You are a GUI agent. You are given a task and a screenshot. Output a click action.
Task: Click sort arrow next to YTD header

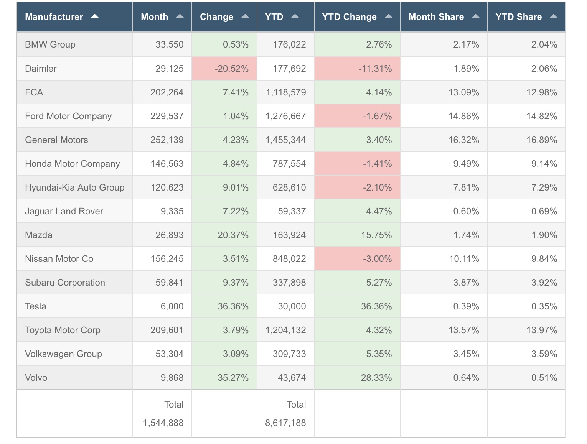pyautogui.click(x=295, y=16)
